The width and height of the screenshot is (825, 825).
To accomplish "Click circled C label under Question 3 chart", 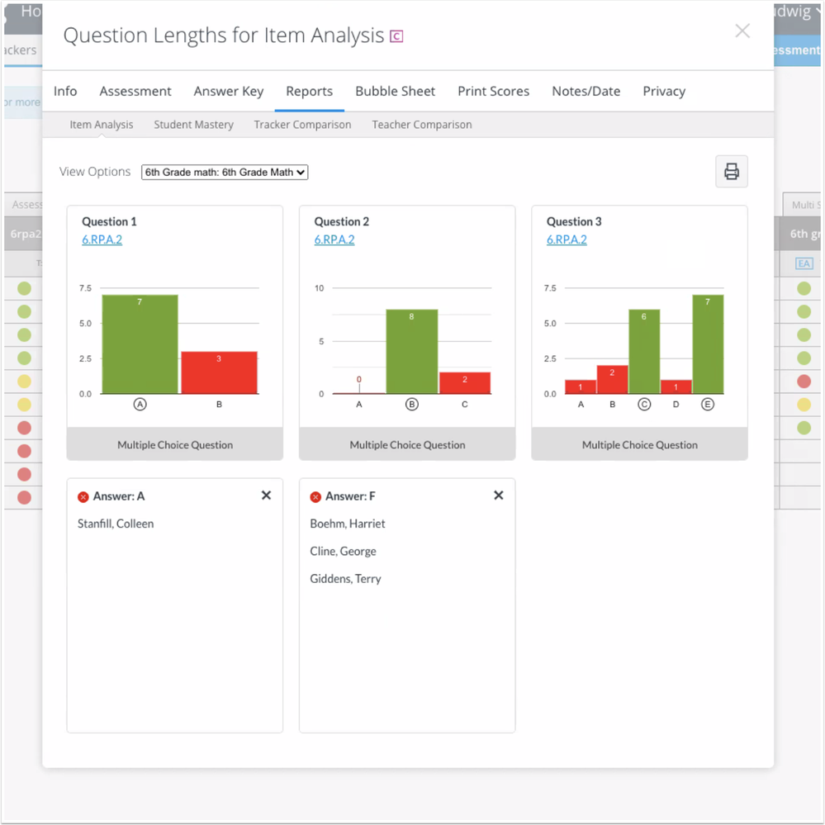I will [x=644, y=405].
